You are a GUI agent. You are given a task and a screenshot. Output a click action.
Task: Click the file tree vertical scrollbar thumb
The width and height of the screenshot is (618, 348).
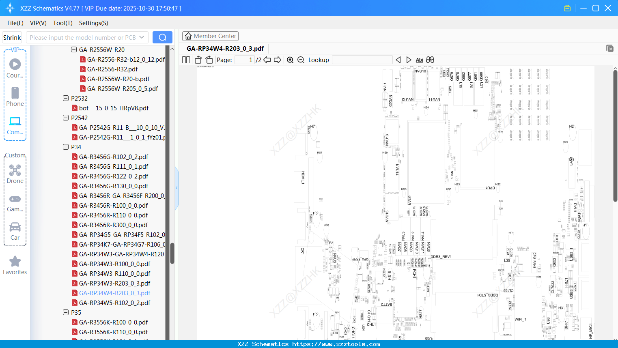172,253
